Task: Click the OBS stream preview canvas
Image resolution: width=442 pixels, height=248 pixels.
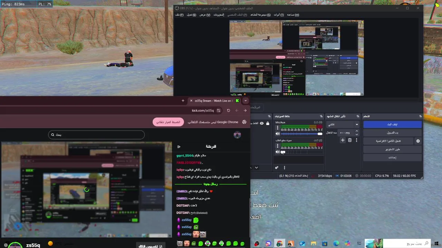Action: tap(296, 58)
